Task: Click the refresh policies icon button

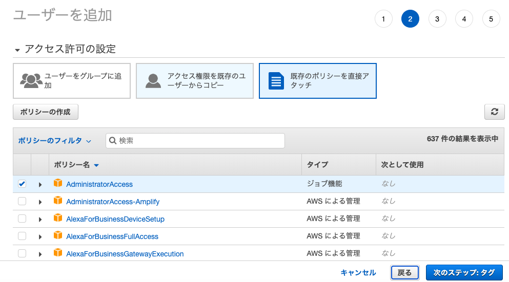Action: (495, 112)
